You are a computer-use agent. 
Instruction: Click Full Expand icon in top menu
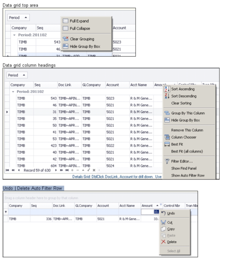click(65, 21)
